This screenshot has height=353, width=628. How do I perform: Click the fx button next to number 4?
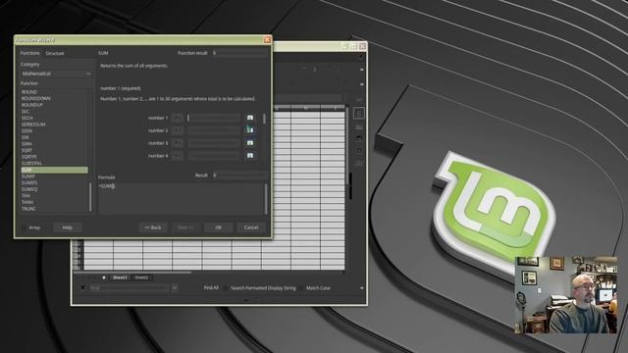[x=177, y=155]
